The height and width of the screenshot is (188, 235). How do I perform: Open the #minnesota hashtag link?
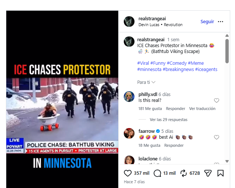[149, 70]
